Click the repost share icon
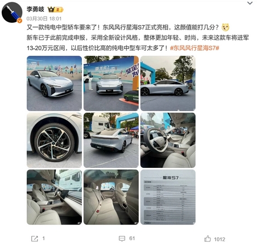 (x=35, y=239)
